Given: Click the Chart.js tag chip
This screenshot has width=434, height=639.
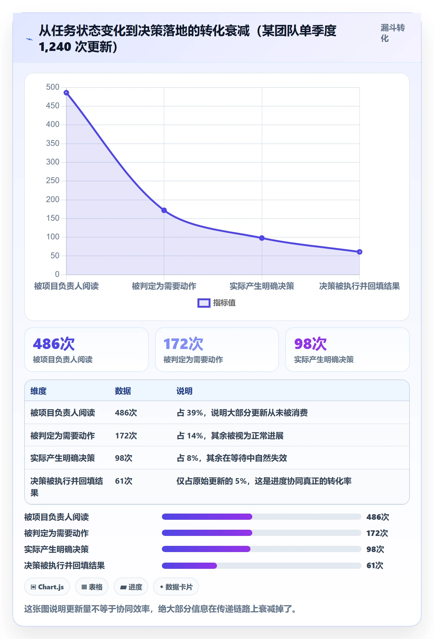Looking at the screenshot, I should [47, 587].
